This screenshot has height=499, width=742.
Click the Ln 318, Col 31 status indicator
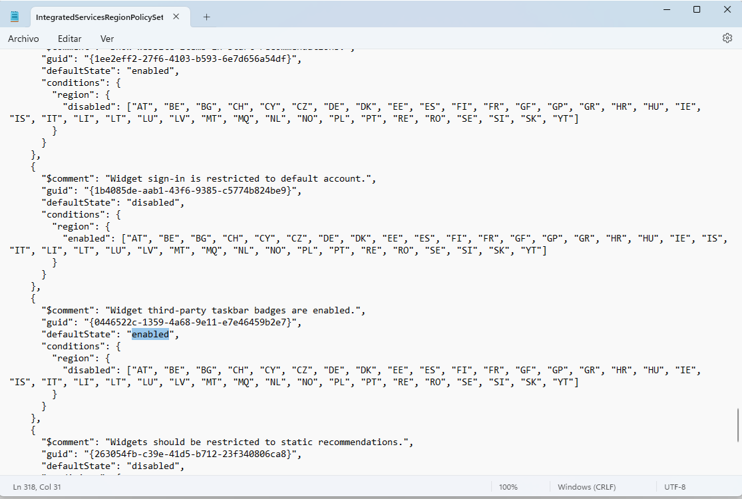(x=37, y=487)
